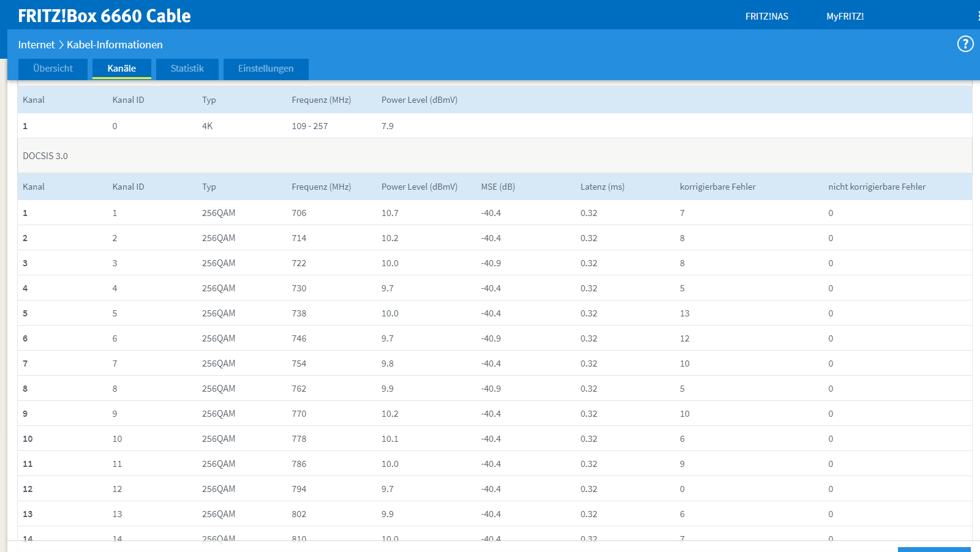Click the blue button at bottom right
This screenshot has width=980, height=552.
coord(934,550)
